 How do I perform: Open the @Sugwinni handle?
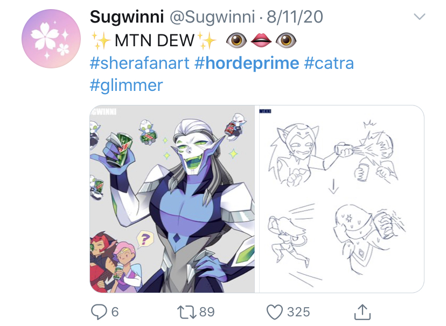coord(212,17)
